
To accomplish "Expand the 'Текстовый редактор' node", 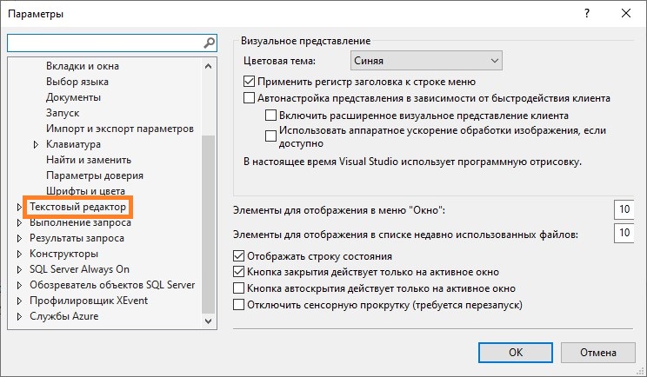I will click(20, 208).
